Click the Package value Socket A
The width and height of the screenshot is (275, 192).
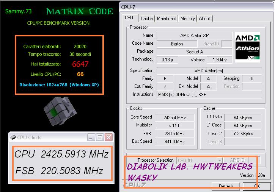[194, 52]
